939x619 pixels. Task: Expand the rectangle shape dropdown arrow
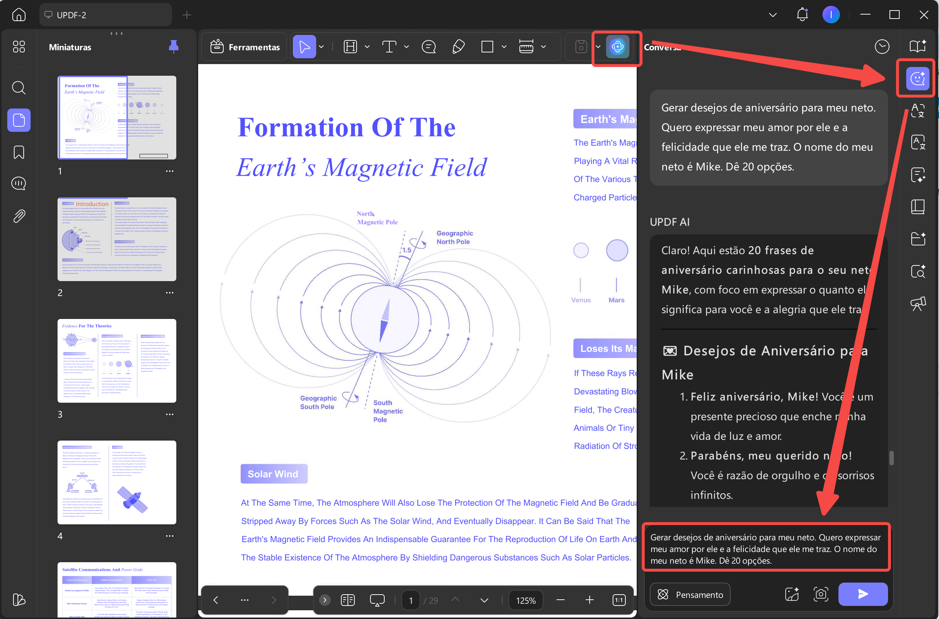(x=503, y=47)
